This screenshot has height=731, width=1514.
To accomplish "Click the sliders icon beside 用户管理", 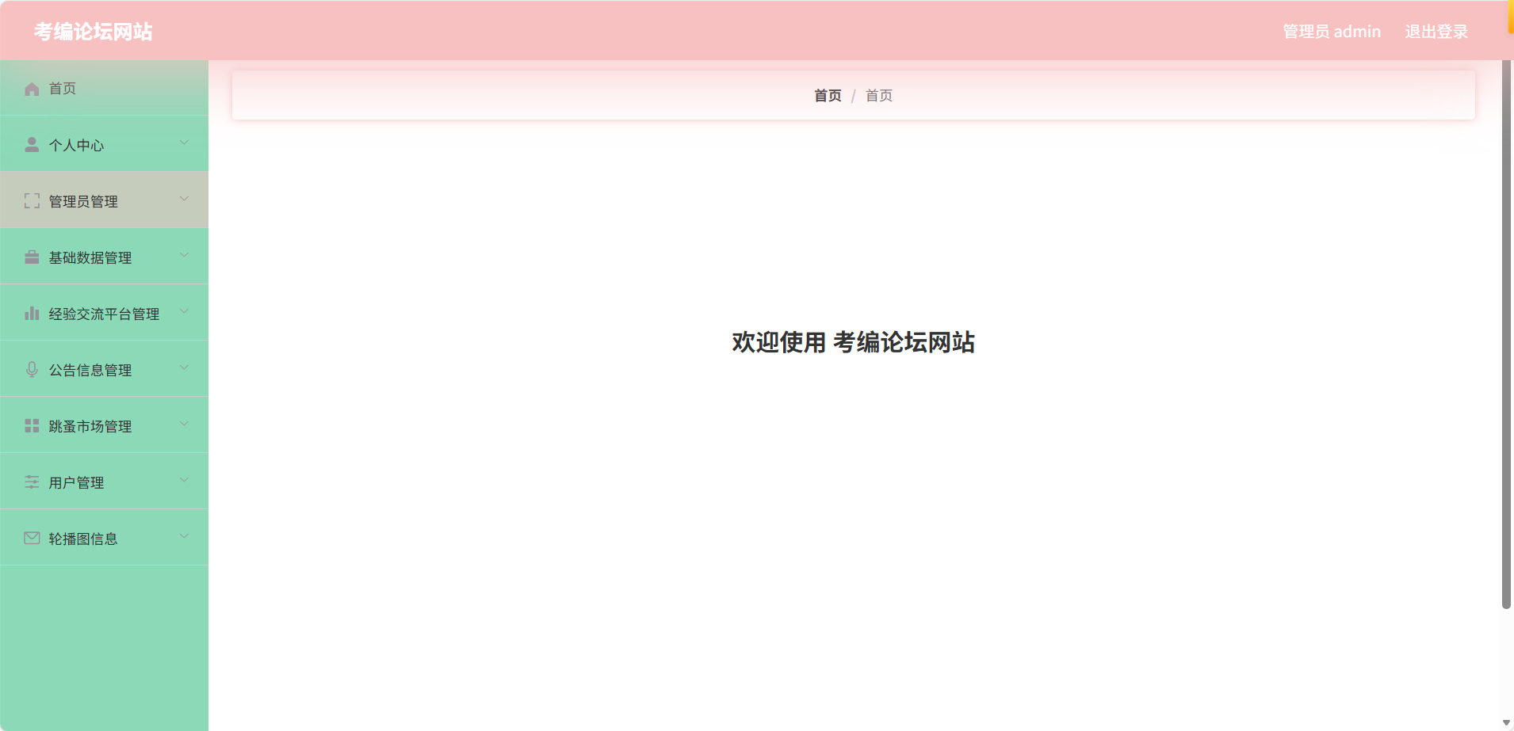I will (32, 482).
